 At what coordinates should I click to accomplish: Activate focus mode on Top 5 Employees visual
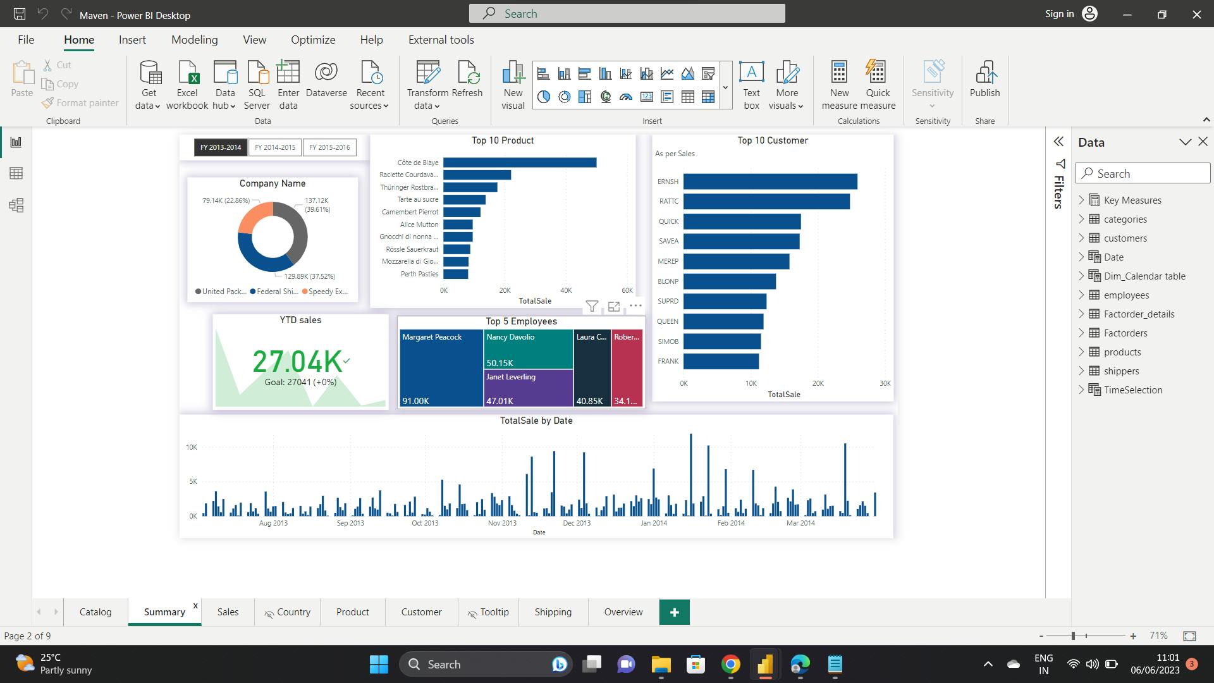613,306
